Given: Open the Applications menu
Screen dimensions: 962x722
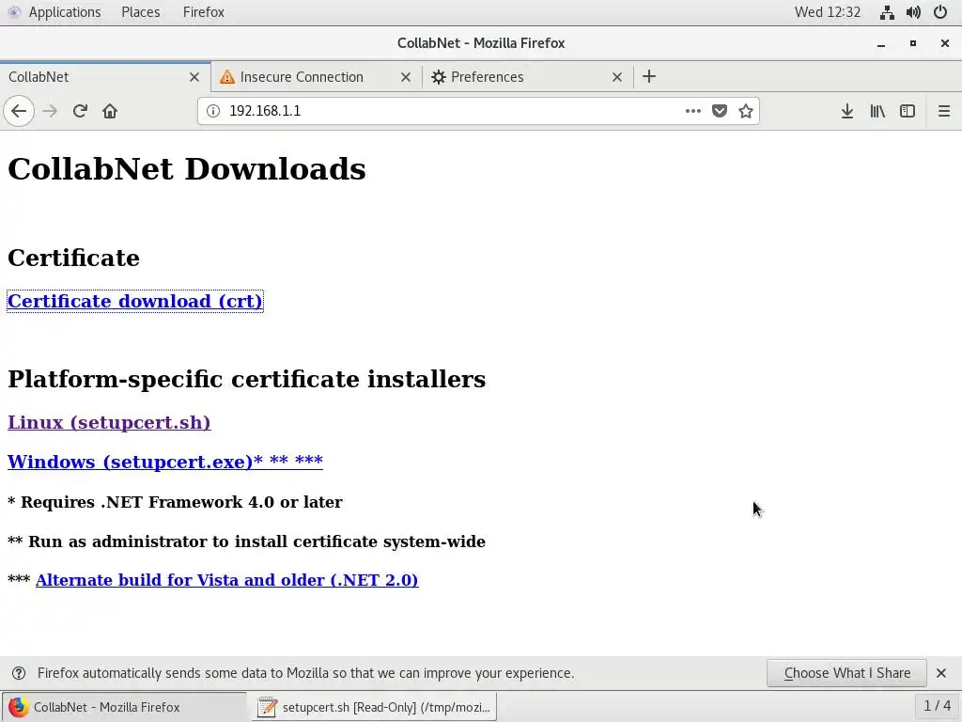Looking at the screenshot, I should coord(65,12).
